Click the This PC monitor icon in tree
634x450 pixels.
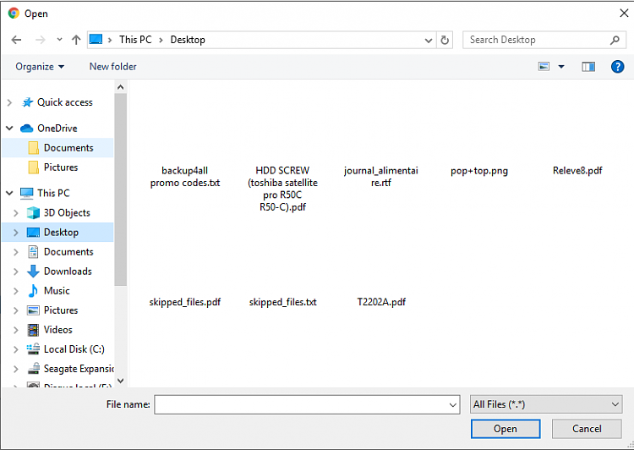coord(27,194)
